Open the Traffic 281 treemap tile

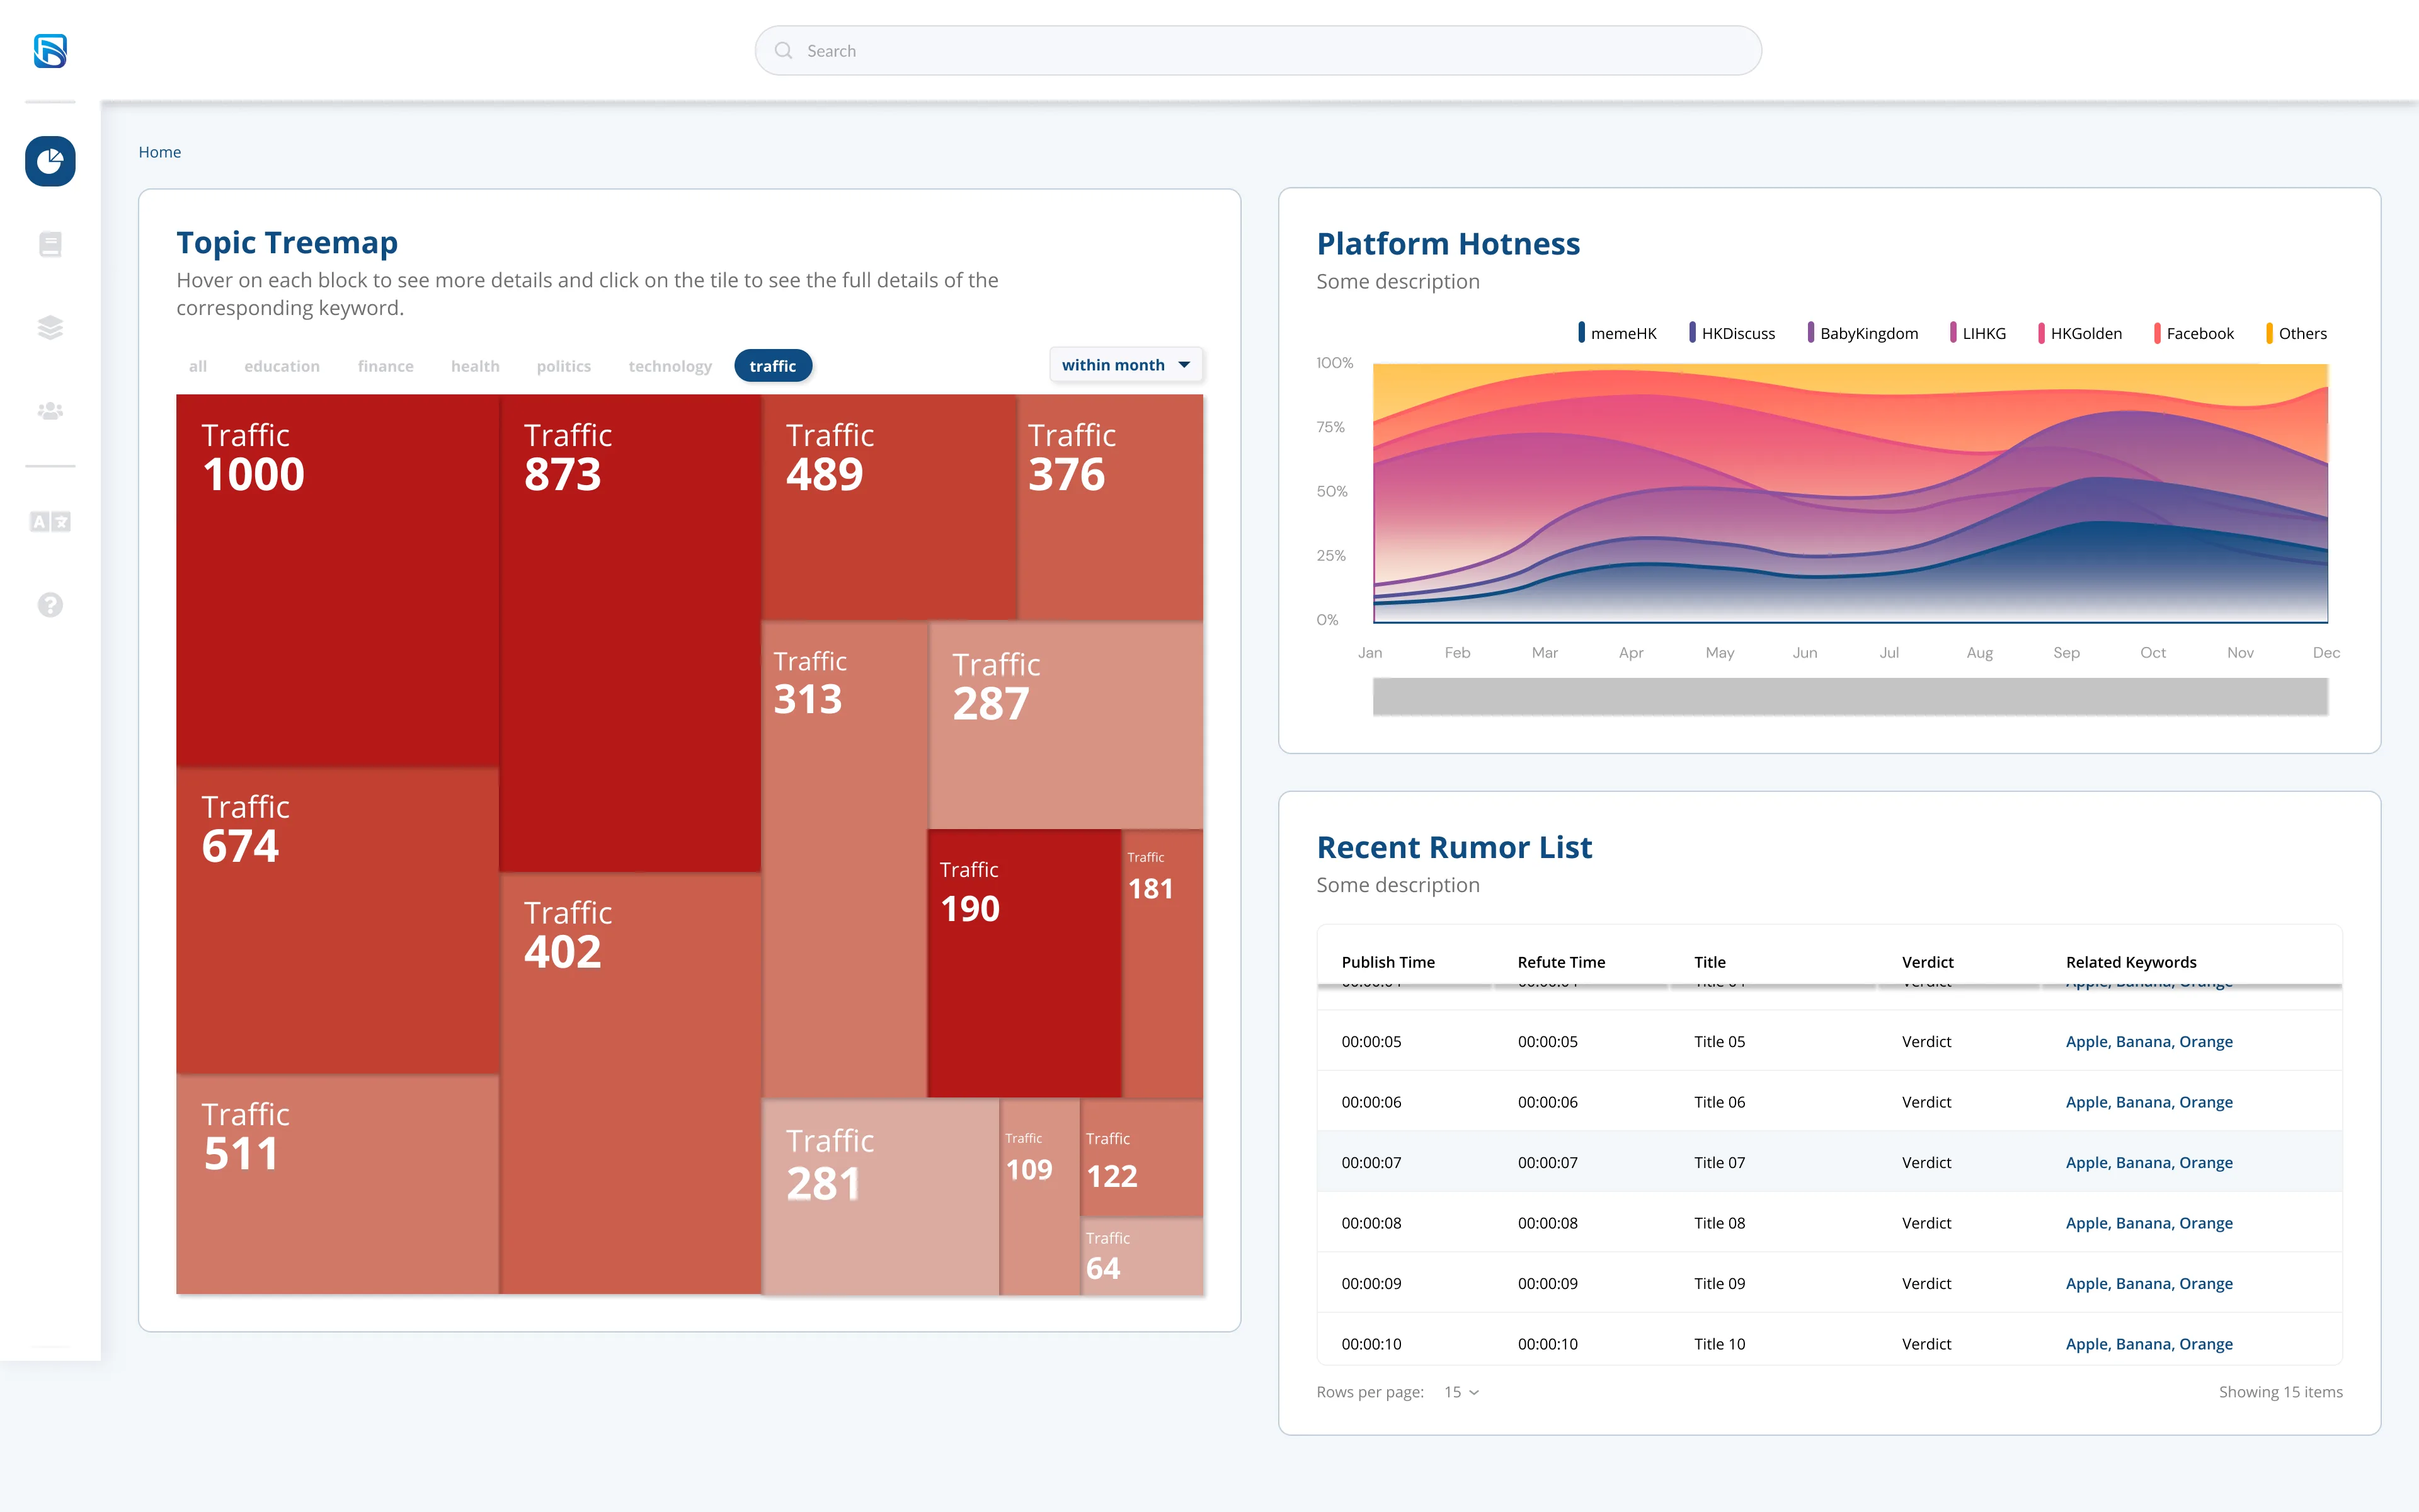tap(881, 1197)
